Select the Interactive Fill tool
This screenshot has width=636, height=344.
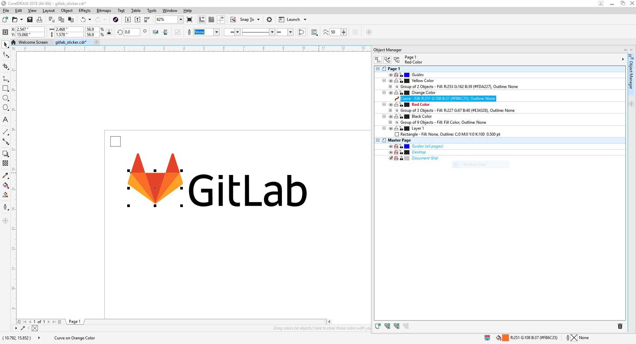[5, 185]
